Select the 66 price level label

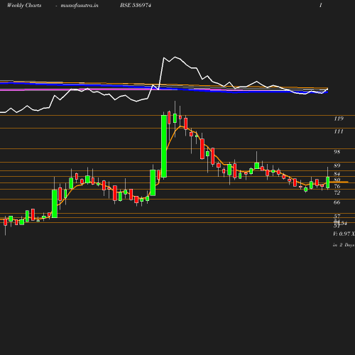coord(337,202)
